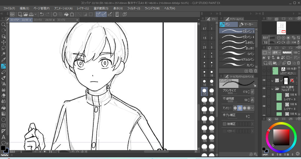
Task: Collapse the frame border folder arrow
Action: pos(272,81)
